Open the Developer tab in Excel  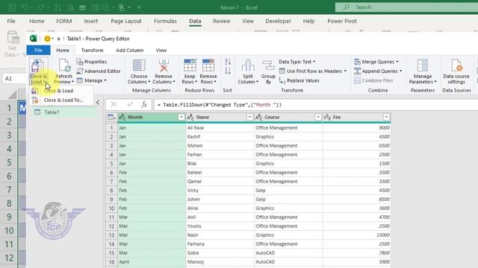(278, 21)
